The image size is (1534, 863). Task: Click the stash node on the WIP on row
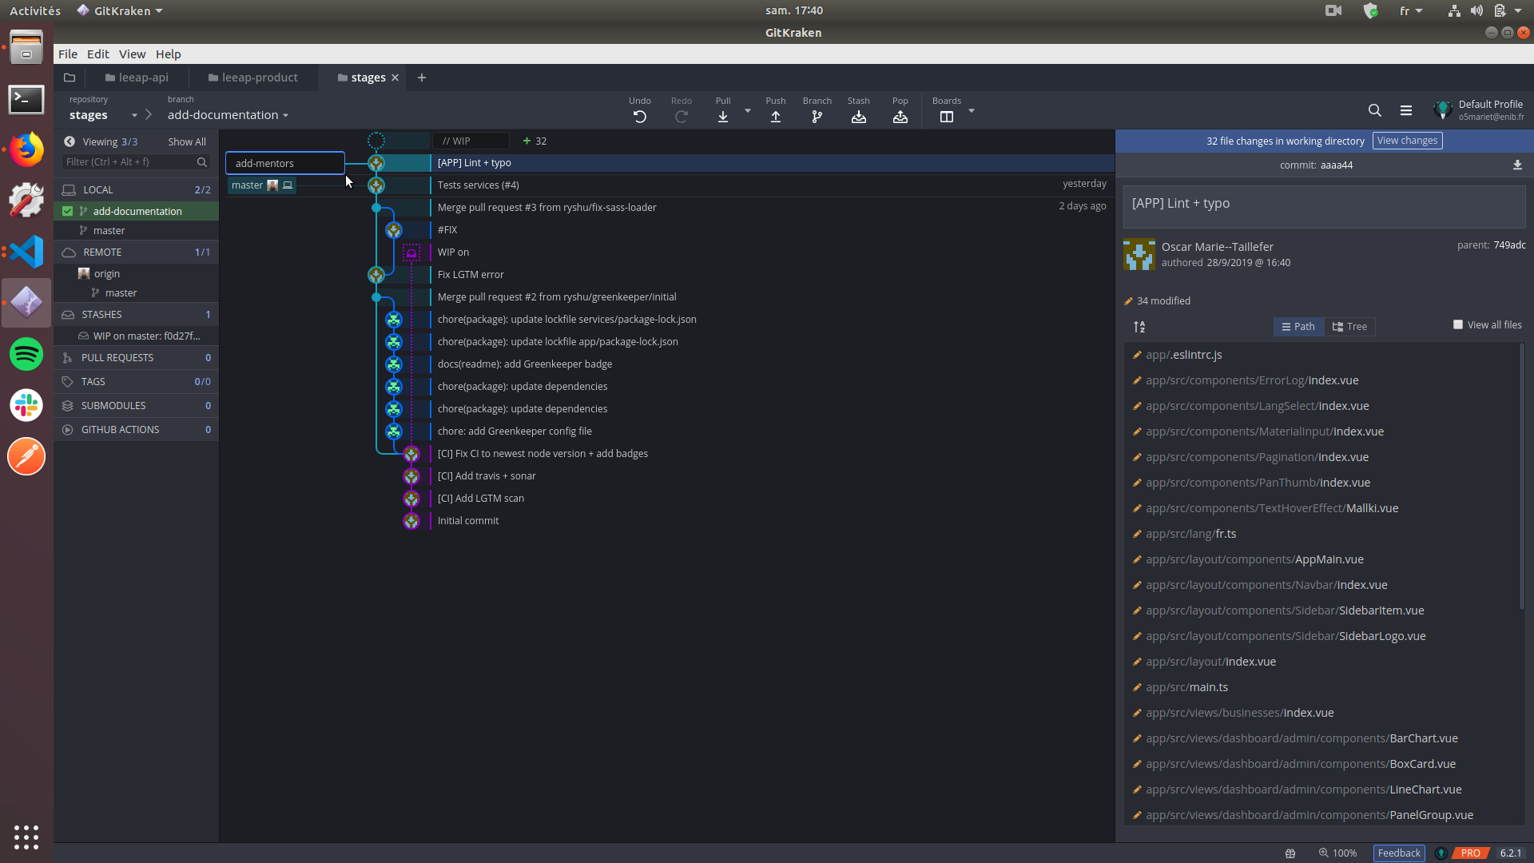tap(411, 253)
